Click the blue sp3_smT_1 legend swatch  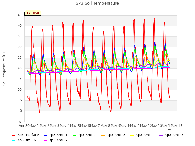(x=45, y=135)
